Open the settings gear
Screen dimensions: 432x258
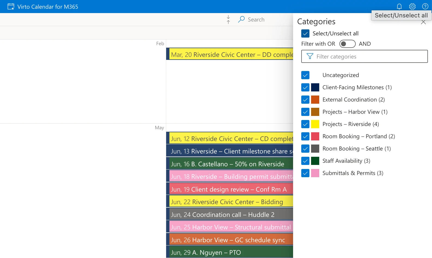[x=412, y=7]
